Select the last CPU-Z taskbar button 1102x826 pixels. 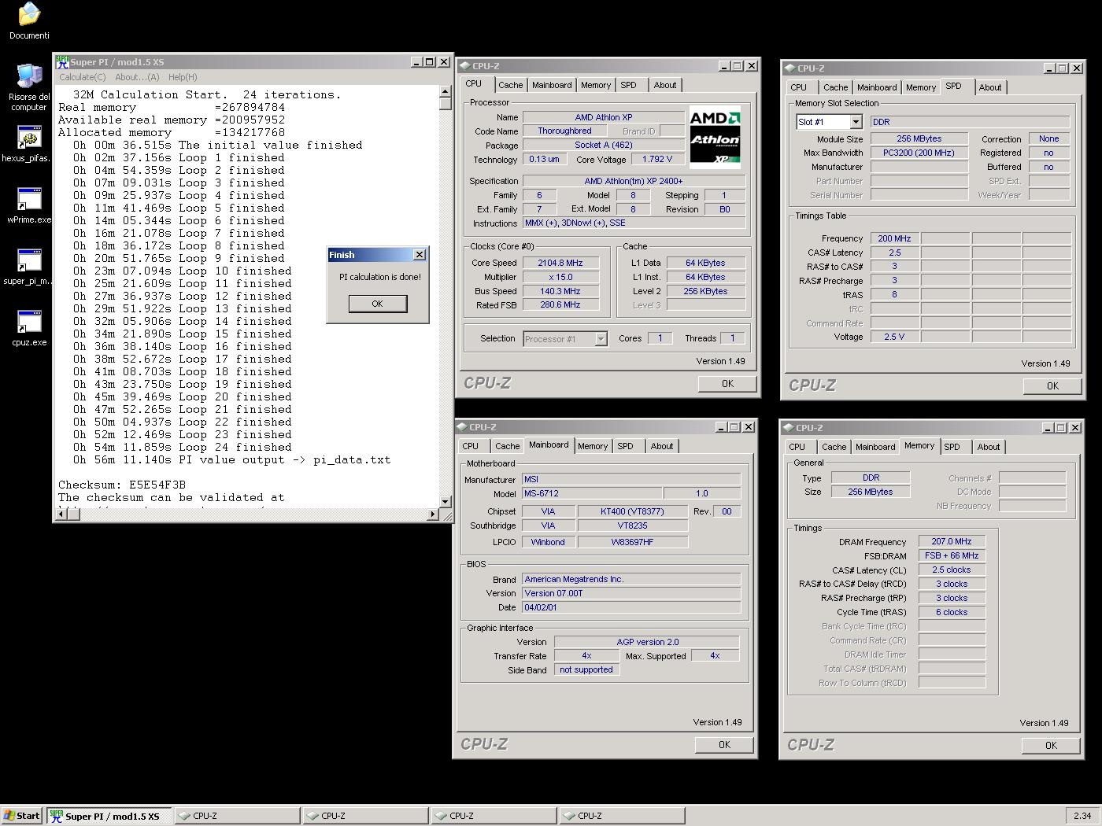click(x=622, y=816)
